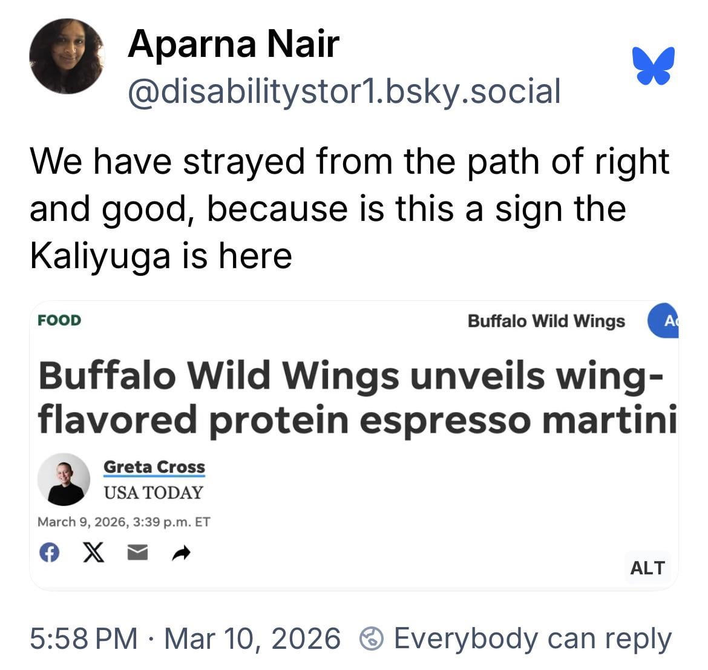Viewport: 708px width, 670px height.
Task: Click the Aparna Nair display name
Action: pyautogui.click(x=234, y=44)
